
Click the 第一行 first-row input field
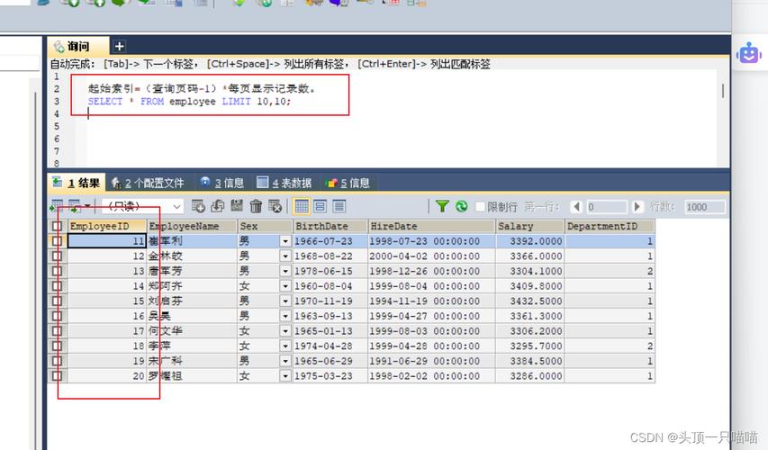click(x=606, y=207)
